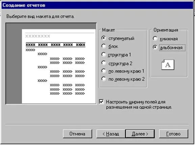Image resolution: width=195 pixels, height=145 pixels.
Task: Finish the wizard with Готово
Action: 173,134
